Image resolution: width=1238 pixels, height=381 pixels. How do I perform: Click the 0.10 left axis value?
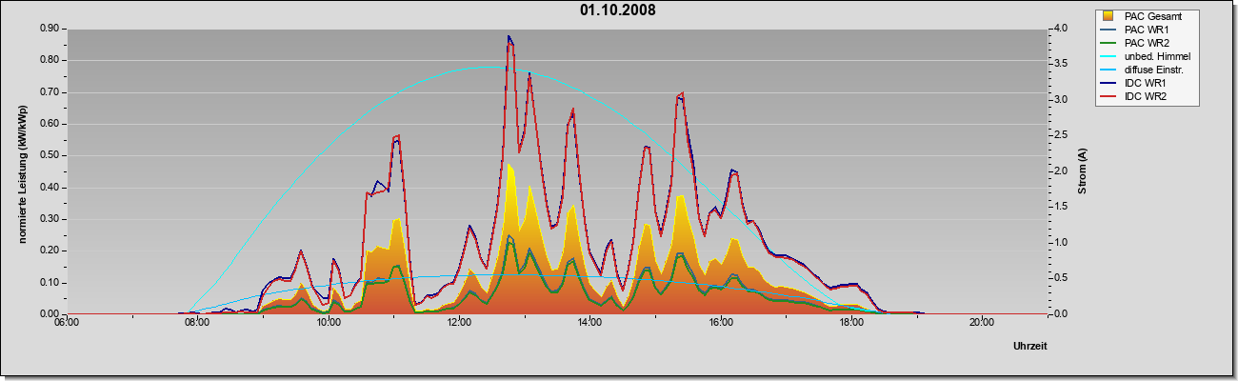click(x=50, y=283)
